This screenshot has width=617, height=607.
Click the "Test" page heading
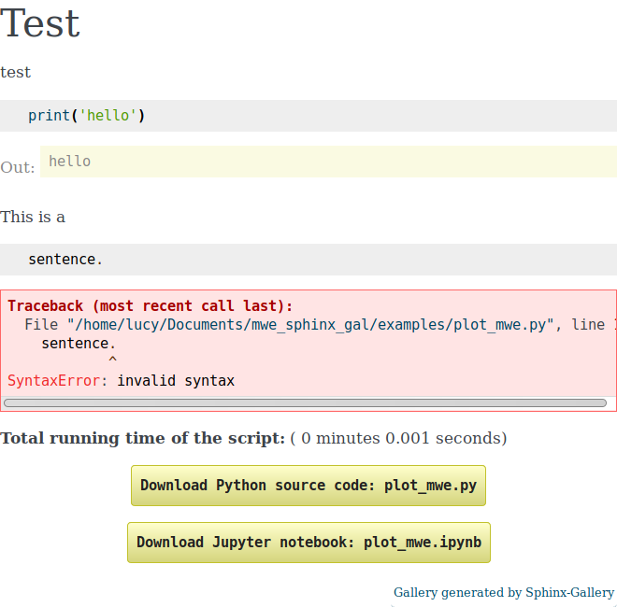(x=40, y=23)
